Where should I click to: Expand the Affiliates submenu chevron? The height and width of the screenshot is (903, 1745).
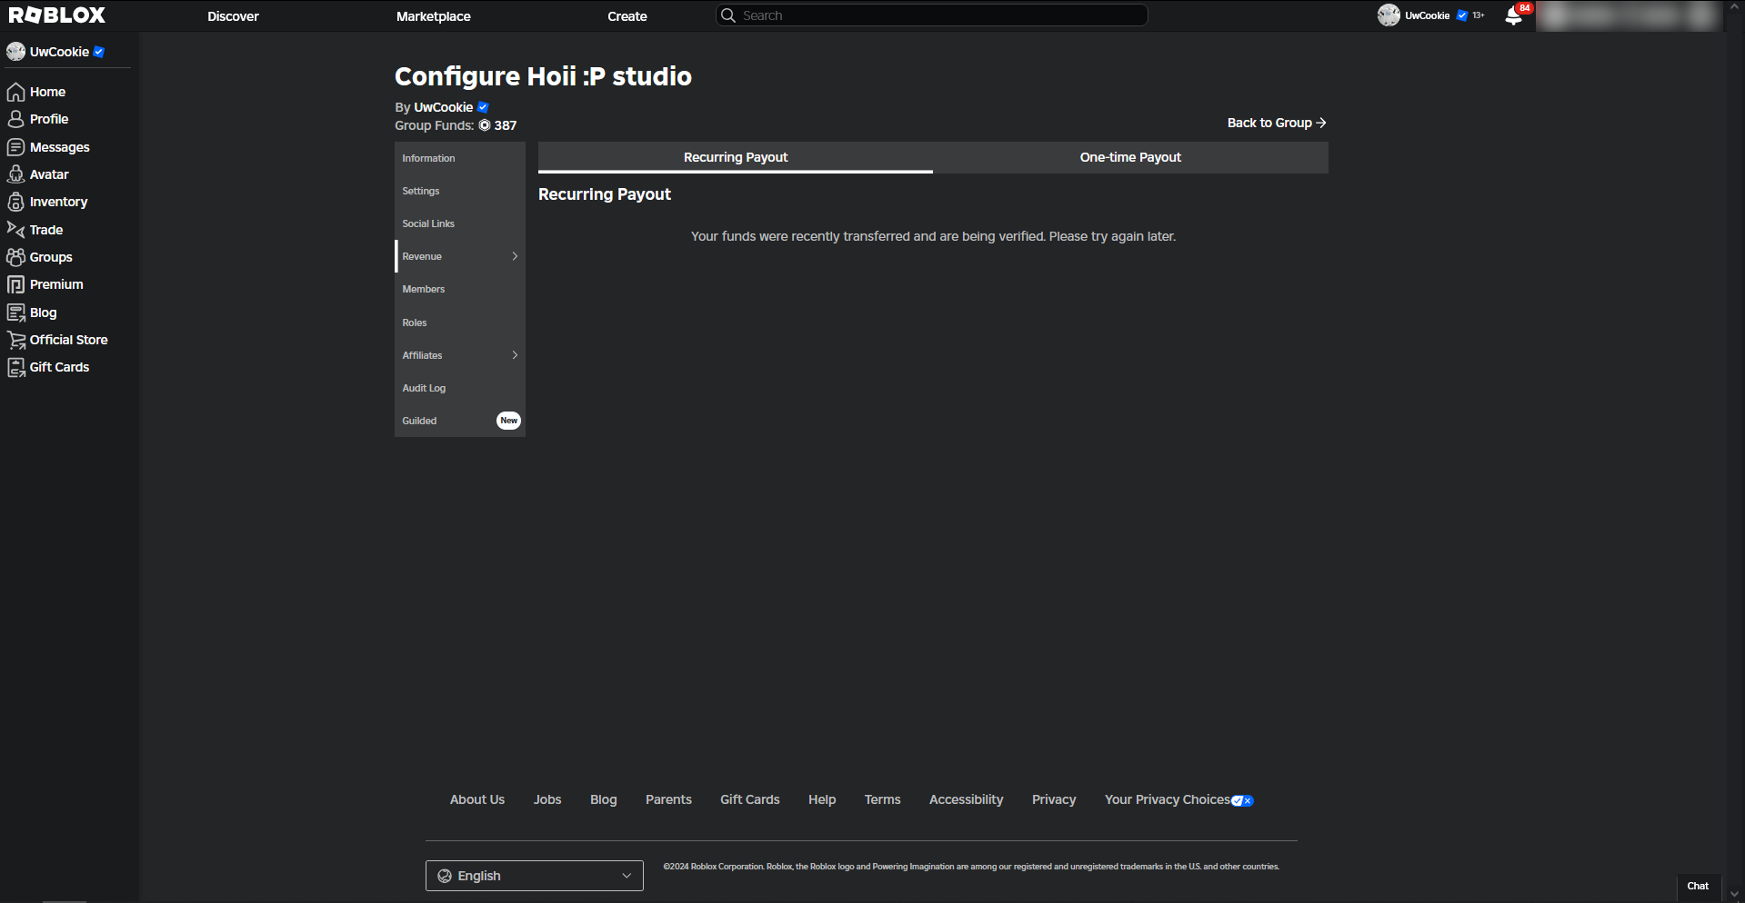coord(515,355)
